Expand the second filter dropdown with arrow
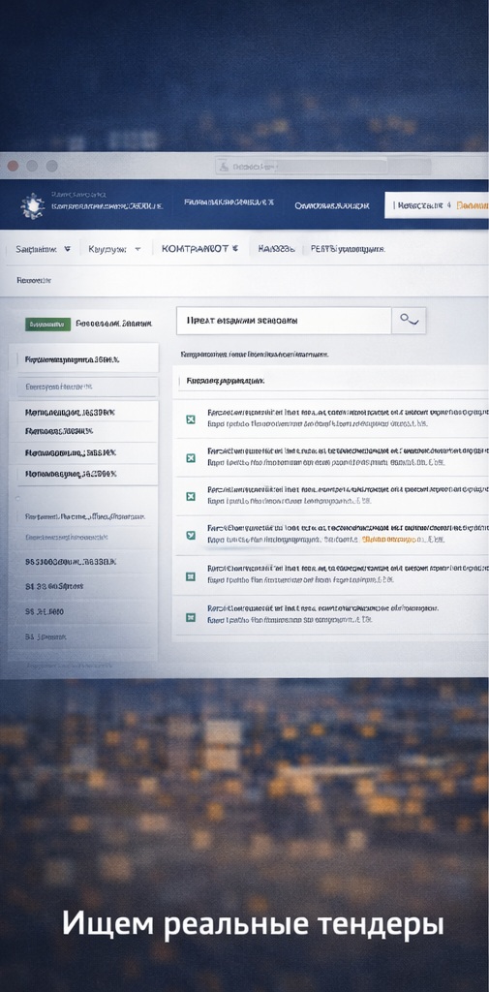The image size is (489, 992). point(114,249)
